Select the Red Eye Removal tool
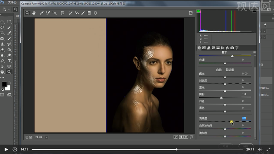This screenshot has height=154, width=274. click(x=76, y=13)
